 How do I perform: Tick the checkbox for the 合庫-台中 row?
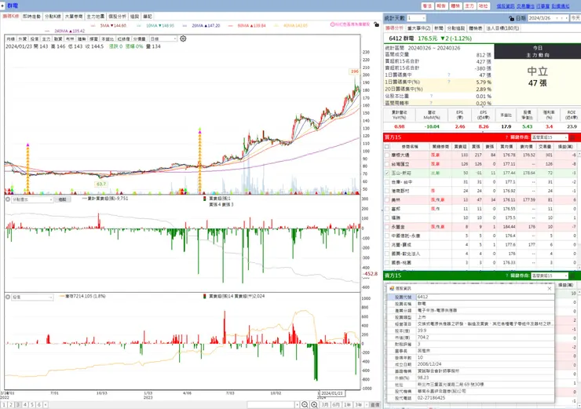[x=387, y=182]
